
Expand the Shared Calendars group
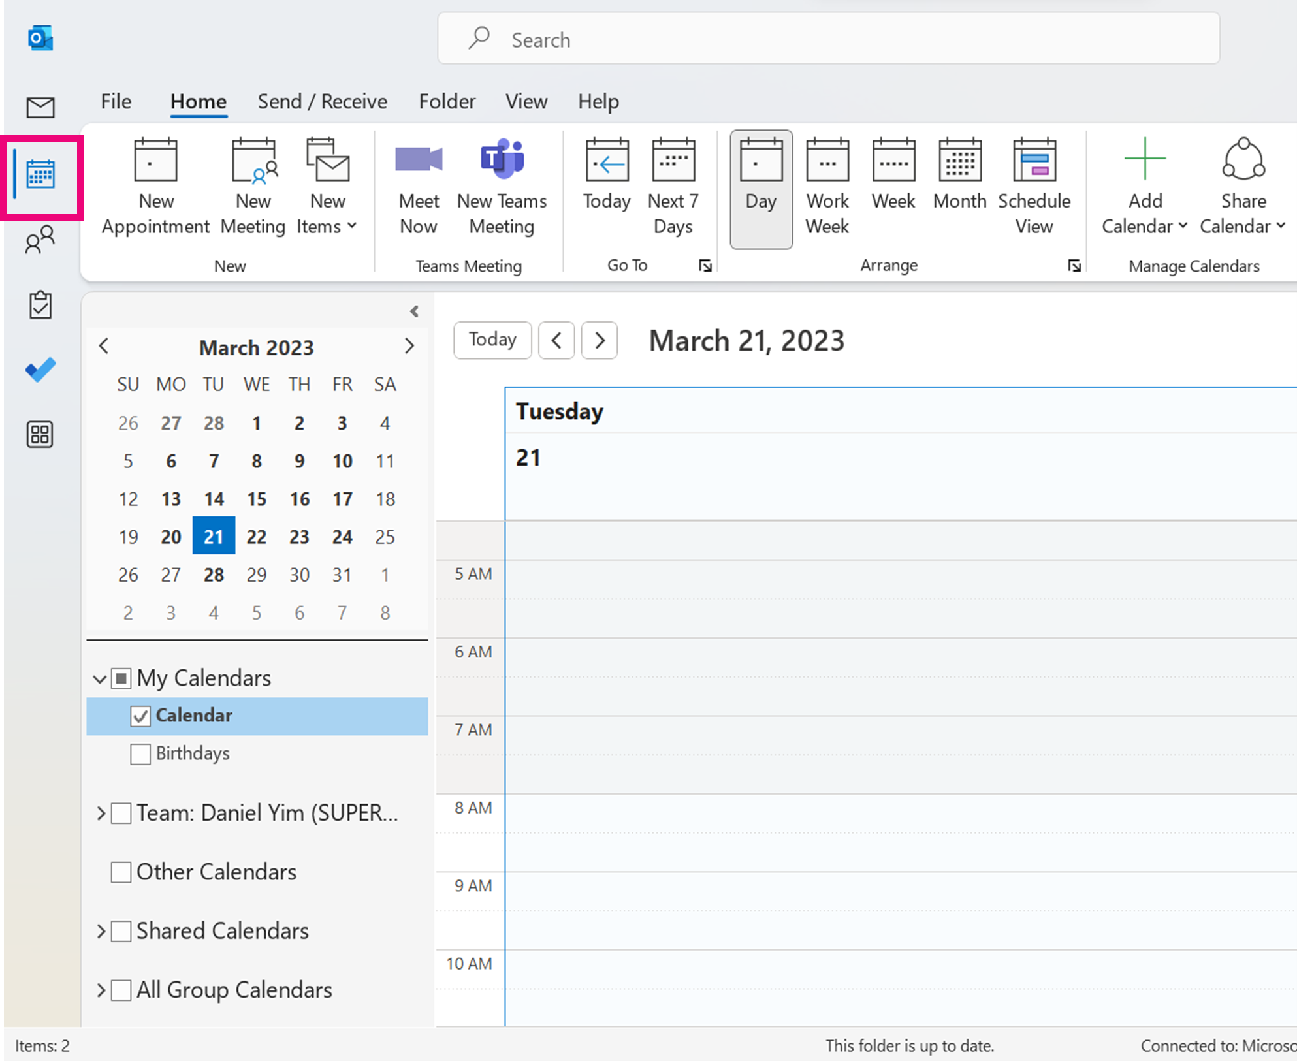pos(101,932)
